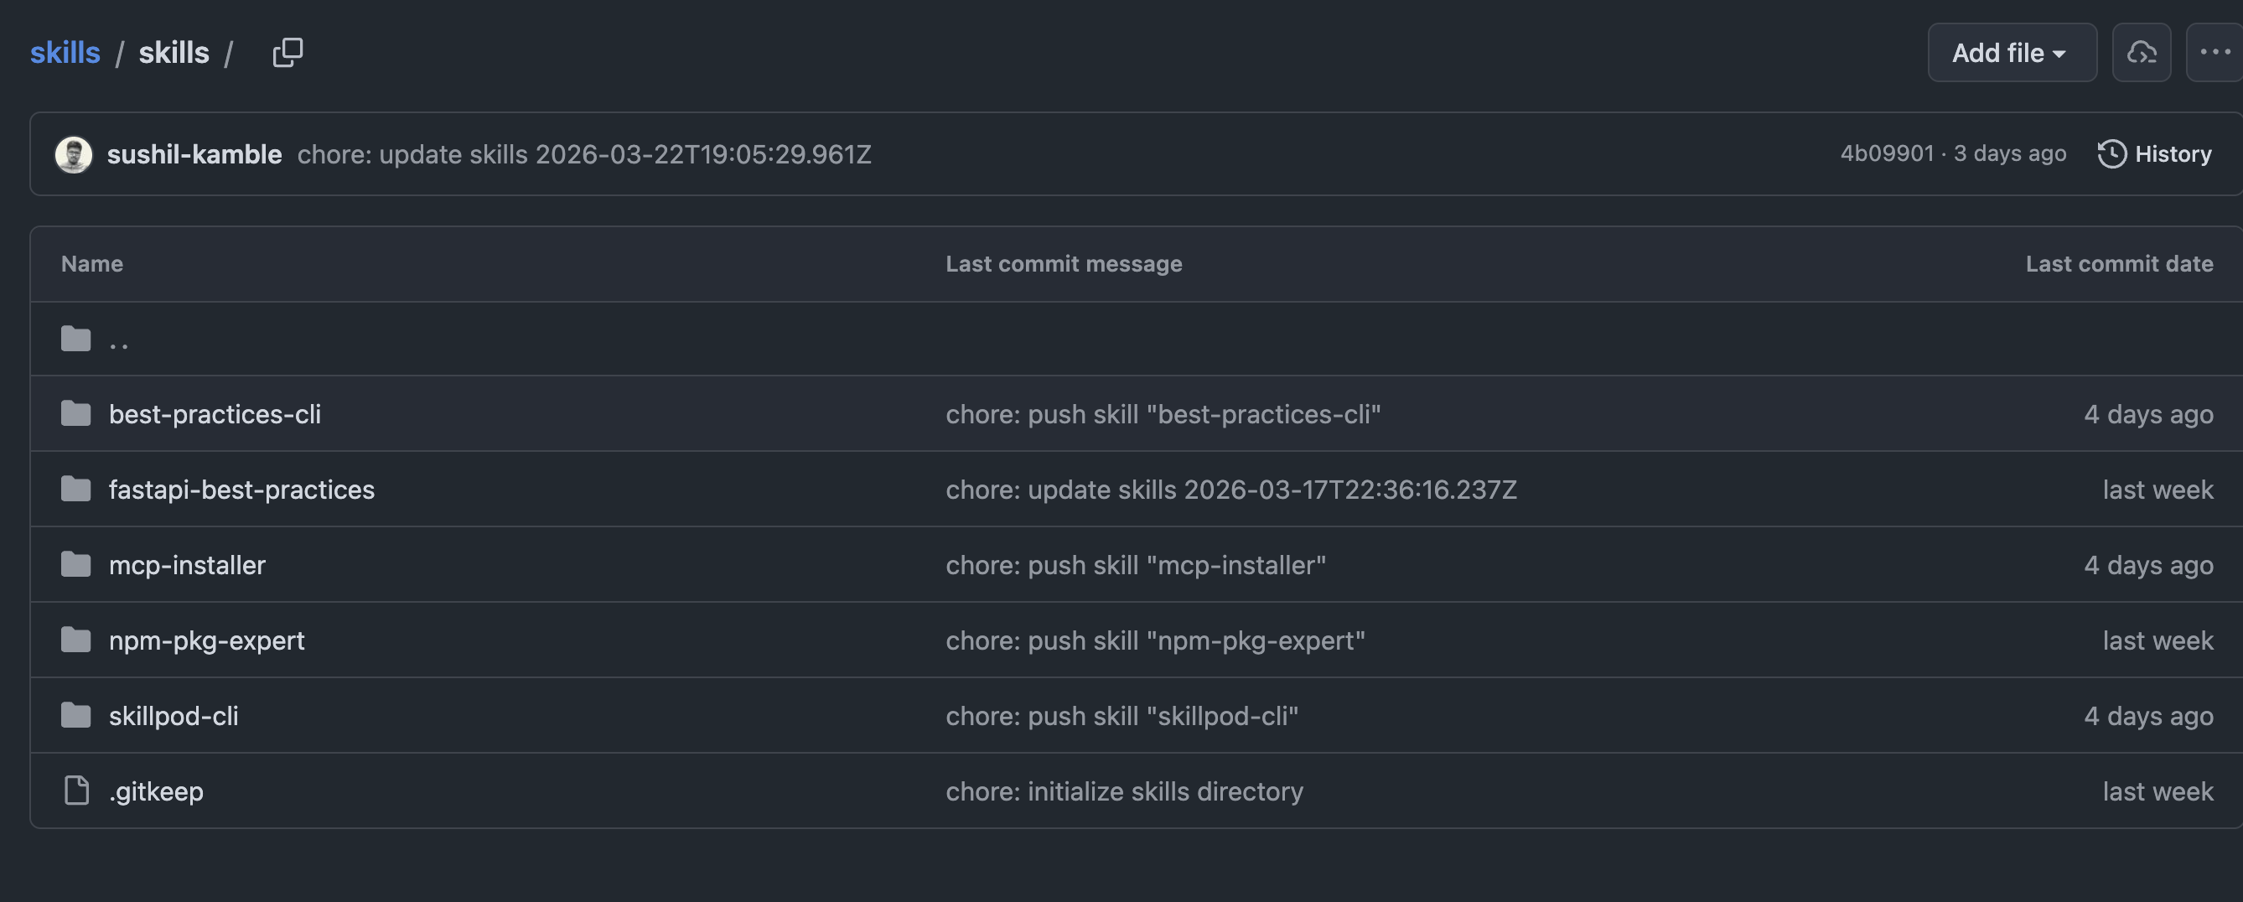2243x902 pixels.
Task: Click the copy path icon in the breadcrumb
Action: point(287,53)
